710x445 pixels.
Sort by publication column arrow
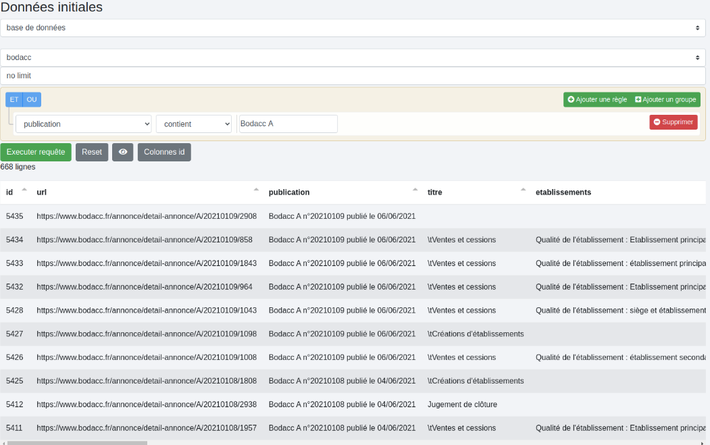click(x=415, y=190)
